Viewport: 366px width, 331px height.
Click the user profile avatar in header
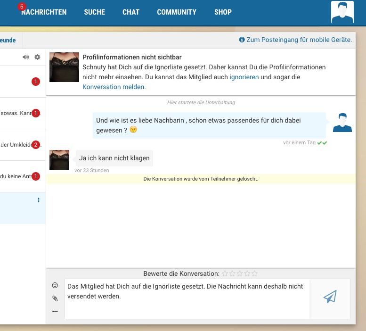click(x=342, y=12)
